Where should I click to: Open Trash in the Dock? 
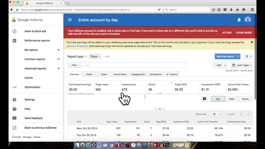point(187,145)
